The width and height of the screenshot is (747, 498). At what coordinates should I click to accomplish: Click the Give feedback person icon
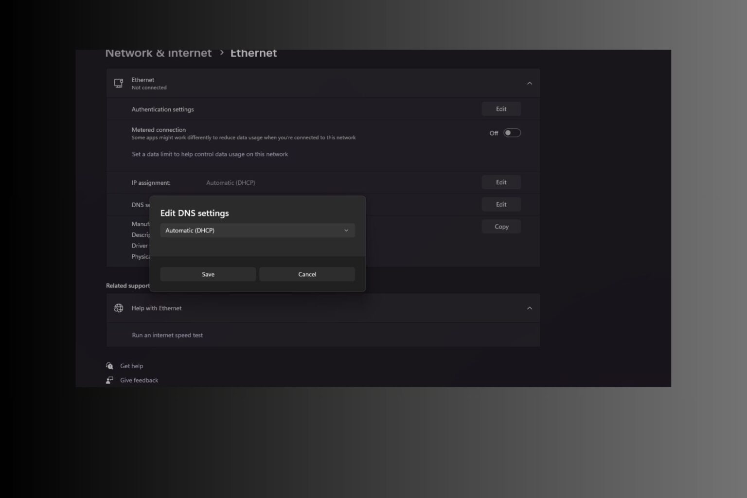point(110,380)
